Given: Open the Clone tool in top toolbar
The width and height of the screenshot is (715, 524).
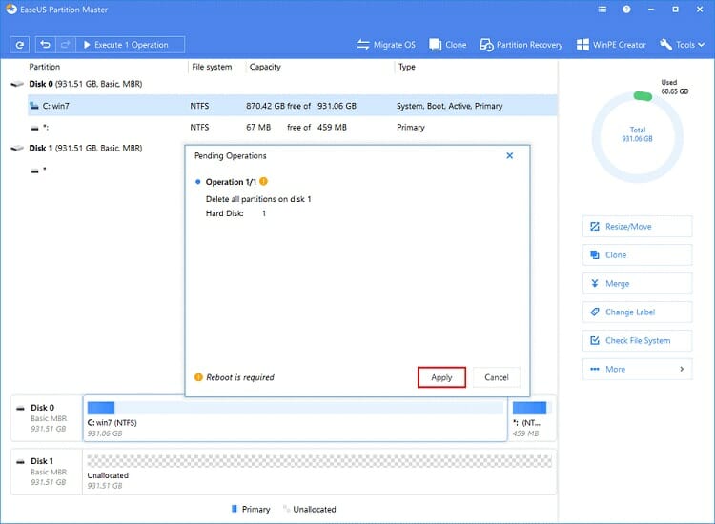Looking at the screenshot, I should pos(448,45).
